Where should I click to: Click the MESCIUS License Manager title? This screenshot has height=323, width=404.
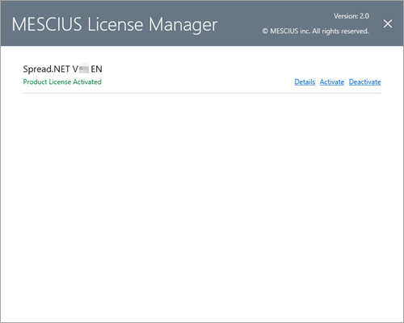click(115, 25)
